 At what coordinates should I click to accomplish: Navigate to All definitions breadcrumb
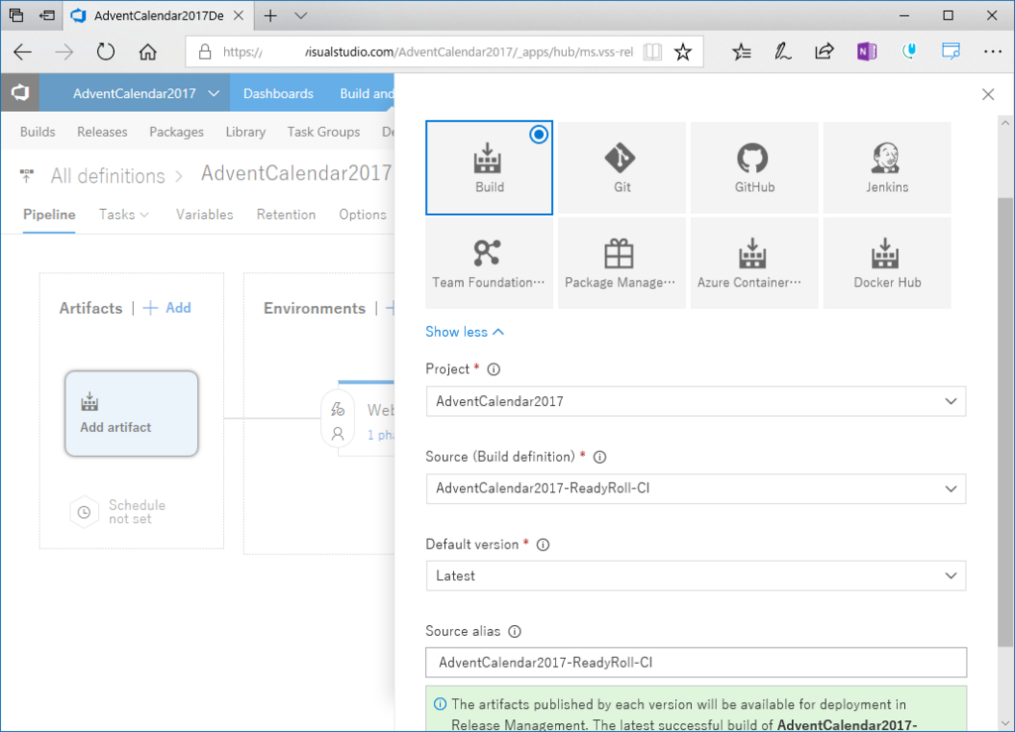108,176
